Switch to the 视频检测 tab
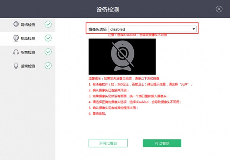Viewport: 230px width, 160px height. (30, 39)
